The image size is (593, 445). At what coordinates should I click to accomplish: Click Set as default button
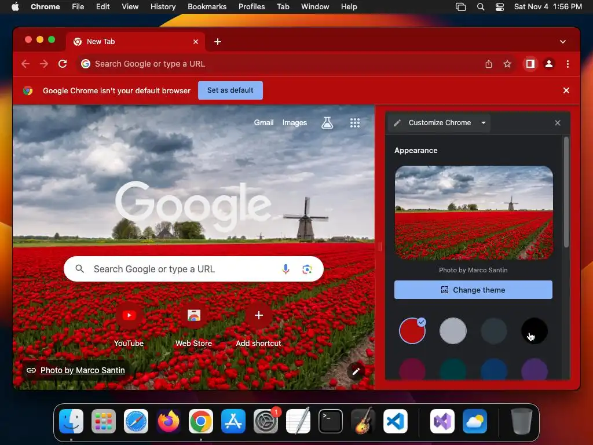[230, 90]
